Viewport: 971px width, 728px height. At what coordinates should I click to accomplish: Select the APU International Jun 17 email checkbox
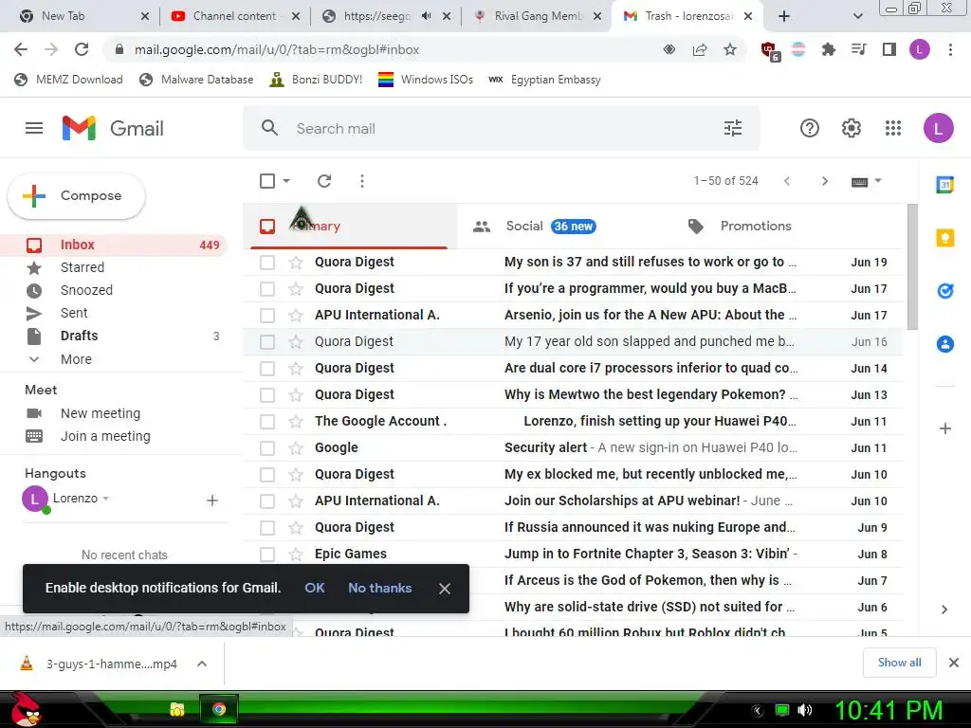click(x=267, y=316)
